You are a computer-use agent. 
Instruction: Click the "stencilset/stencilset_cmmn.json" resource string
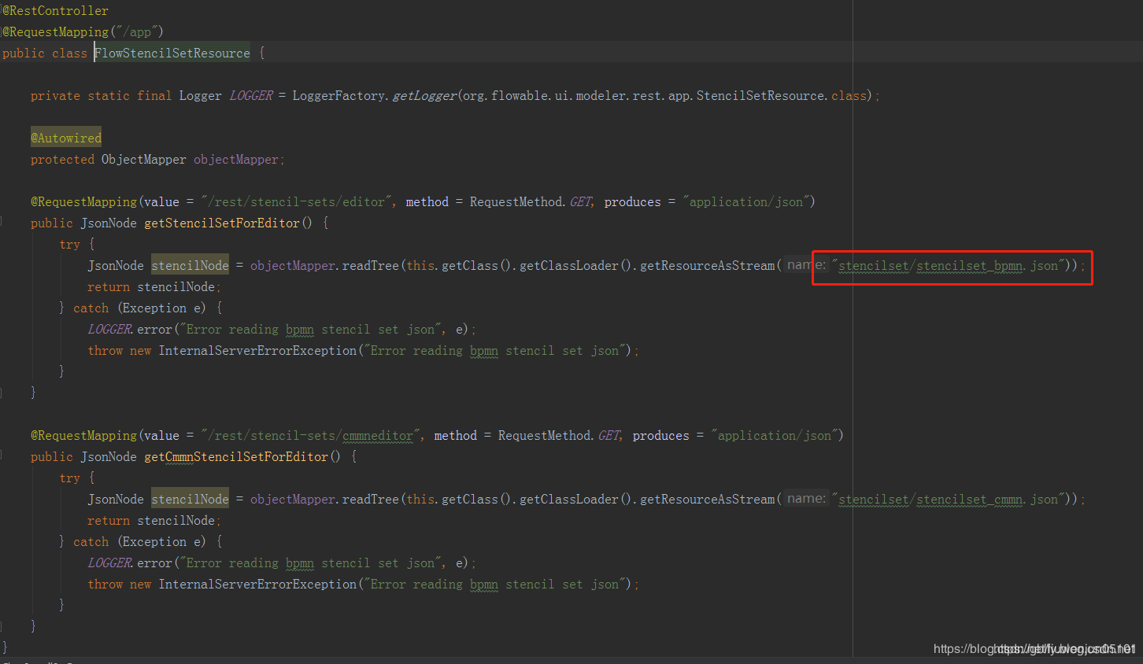click(x=949, y=499)
